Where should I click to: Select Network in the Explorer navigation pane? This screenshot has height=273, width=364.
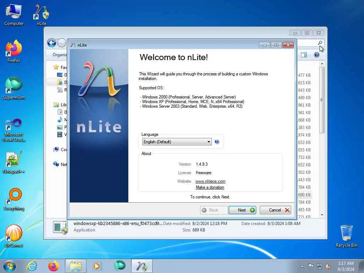[60, 164]
